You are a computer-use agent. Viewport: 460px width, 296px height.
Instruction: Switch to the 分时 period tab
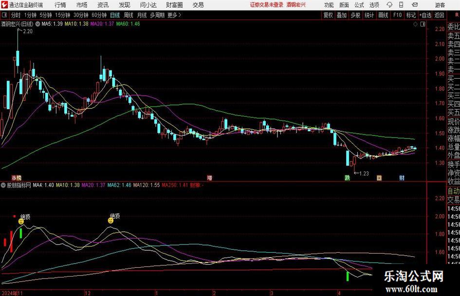[x=16, y=15]
